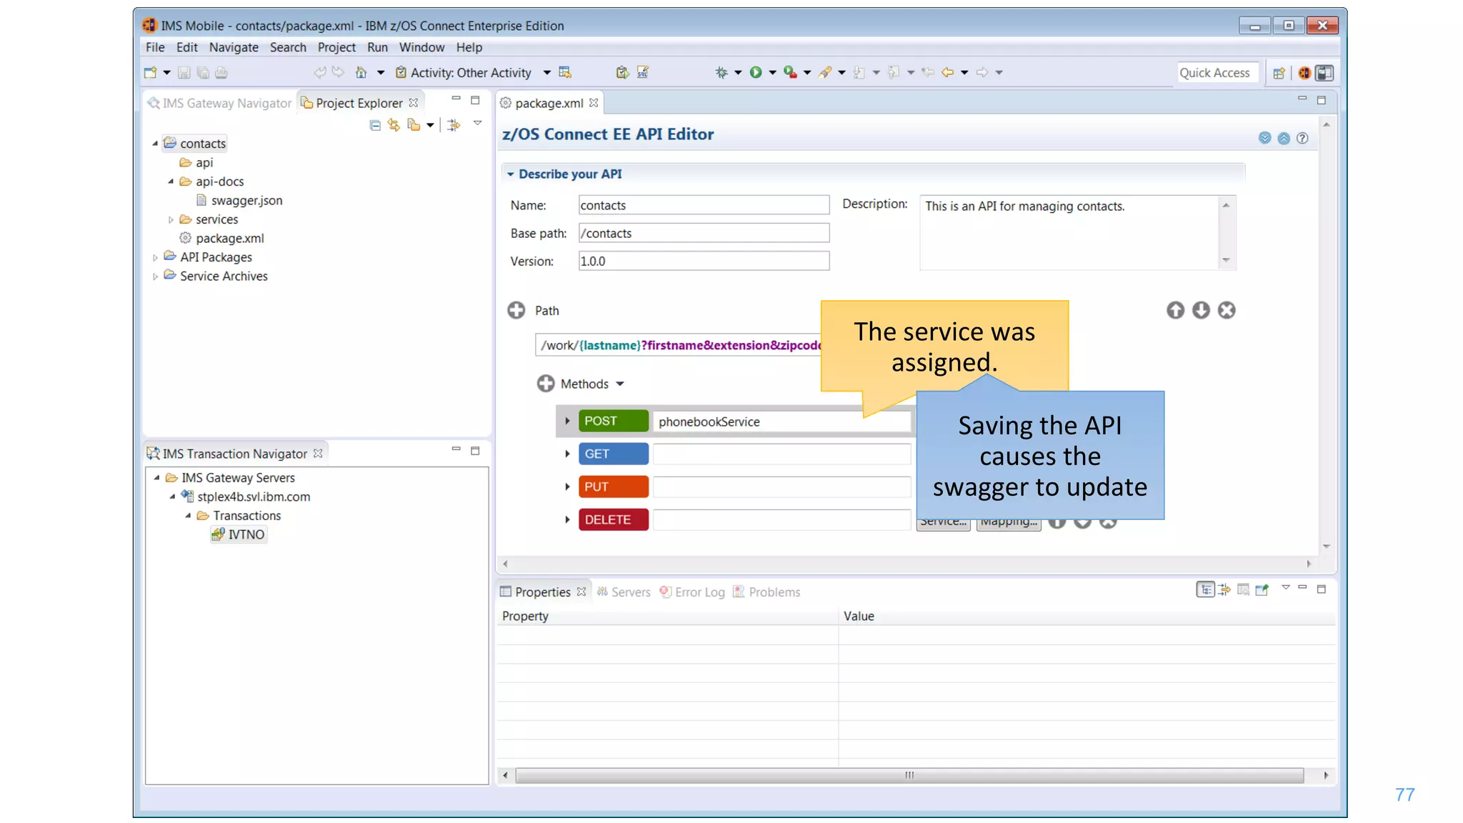Open the Project menu

click(336, 47)
